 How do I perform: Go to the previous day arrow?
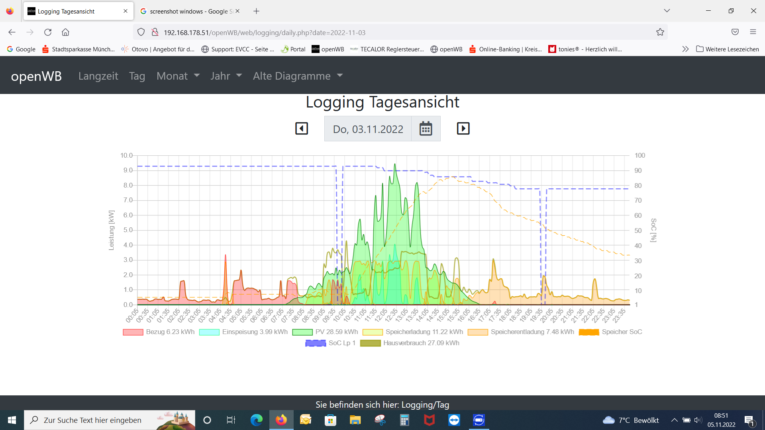(302, 129)
